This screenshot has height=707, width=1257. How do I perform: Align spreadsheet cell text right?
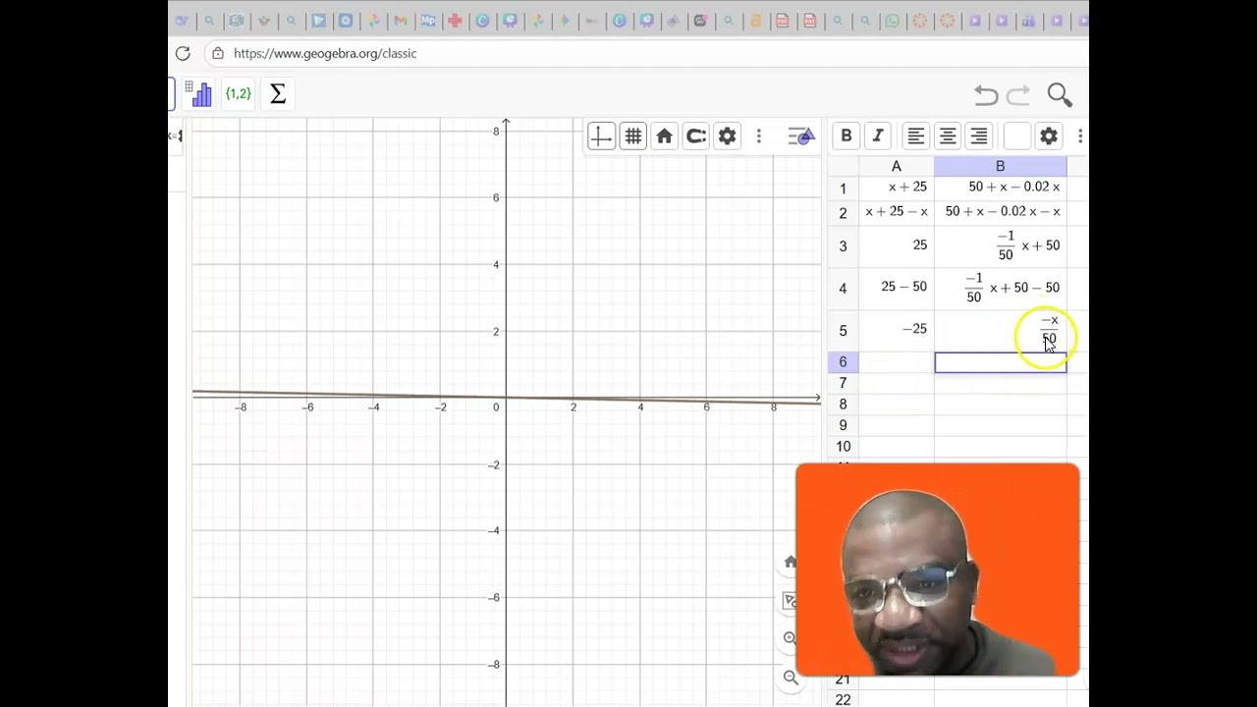tap(979, 136)
